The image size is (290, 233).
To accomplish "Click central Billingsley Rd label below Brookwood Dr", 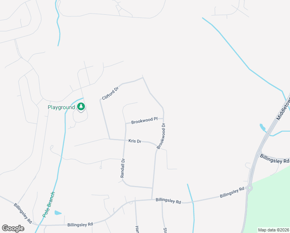I will tap(168, 201).
